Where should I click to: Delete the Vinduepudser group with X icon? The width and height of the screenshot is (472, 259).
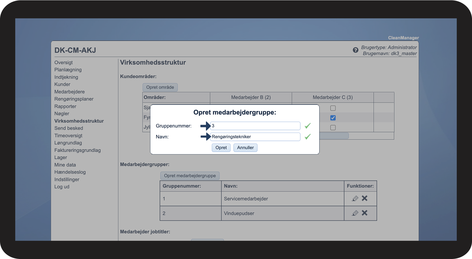pyautogui.click(x=364, y=213)
